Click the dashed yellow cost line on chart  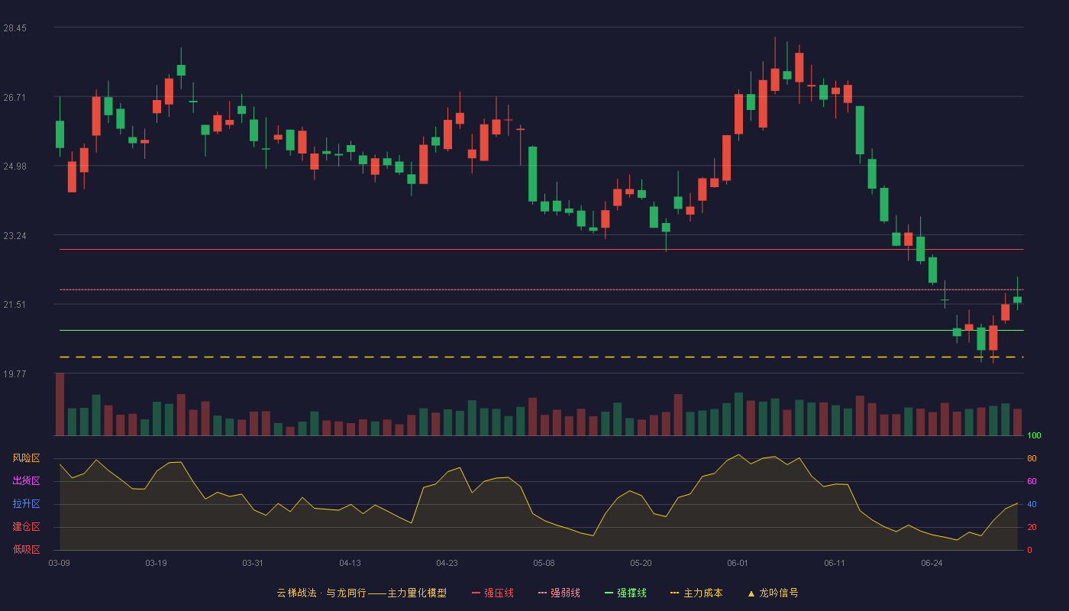click(x=541, y=357)
